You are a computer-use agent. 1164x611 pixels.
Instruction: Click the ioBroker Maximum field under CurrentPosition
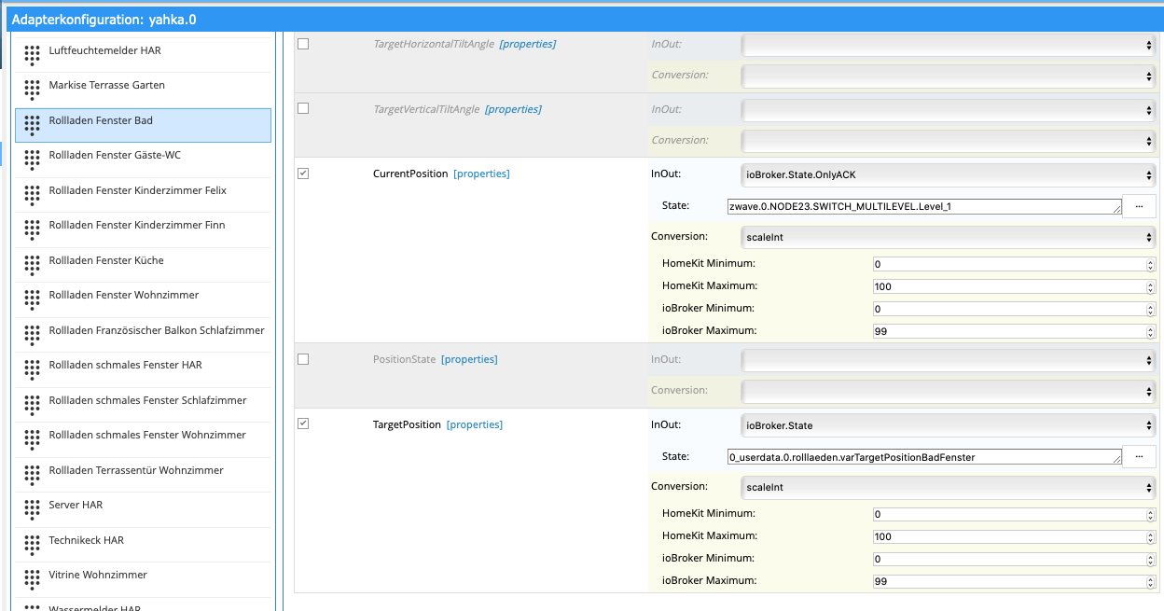1014,331
